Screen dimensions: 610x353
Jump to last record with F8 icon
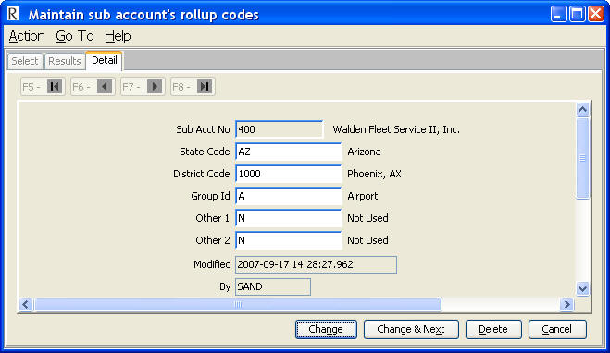tap(205, 86)
